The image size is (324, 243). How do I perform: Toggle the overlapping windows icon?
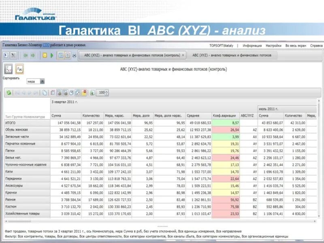point(78,93)
